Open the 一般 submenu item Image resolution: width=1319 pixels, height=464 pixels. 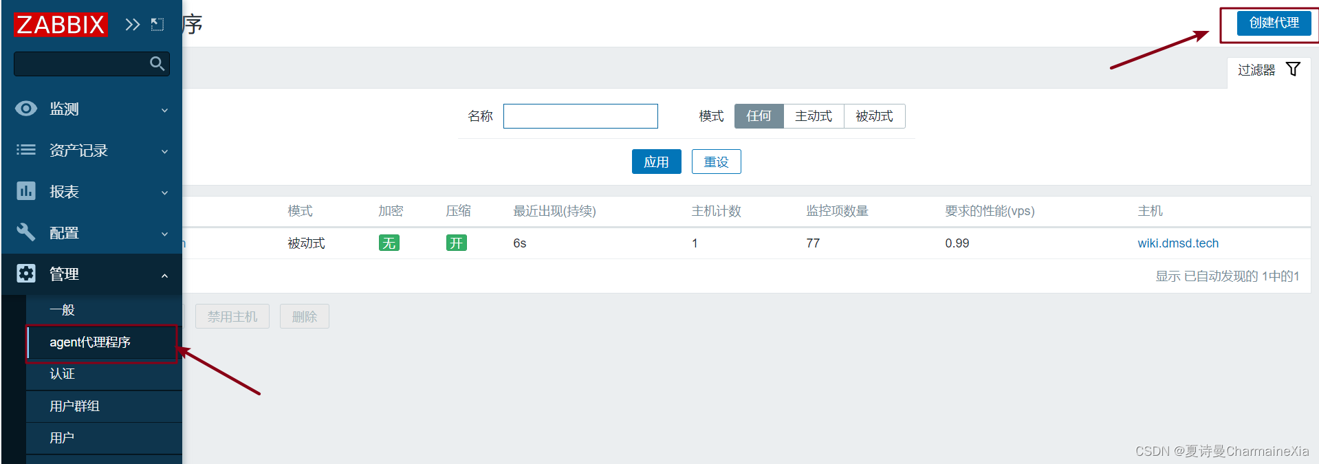click(104, 310)
